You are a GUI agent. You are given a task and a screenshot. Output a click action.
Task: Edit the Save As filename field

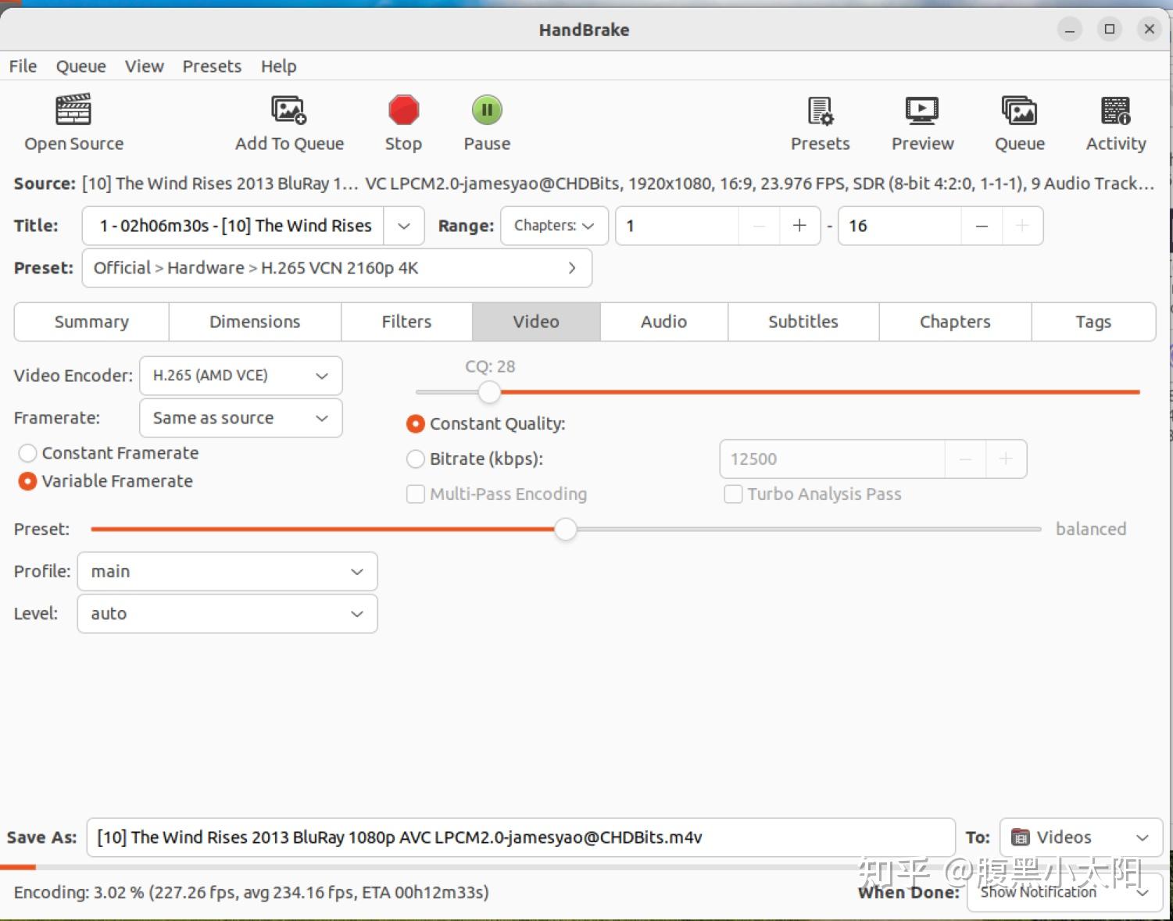pos(521,837)
